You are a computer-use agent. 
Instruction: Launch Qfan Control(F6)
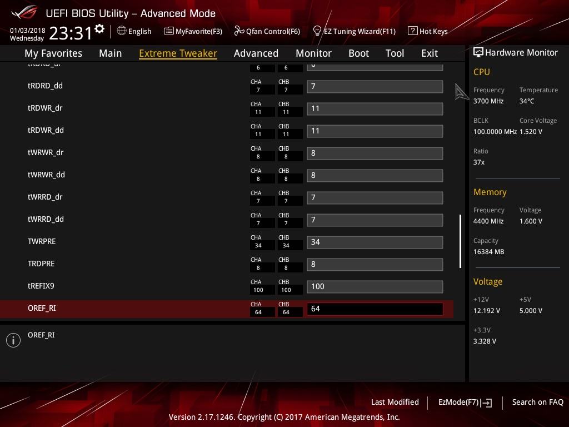click(267, 31)
